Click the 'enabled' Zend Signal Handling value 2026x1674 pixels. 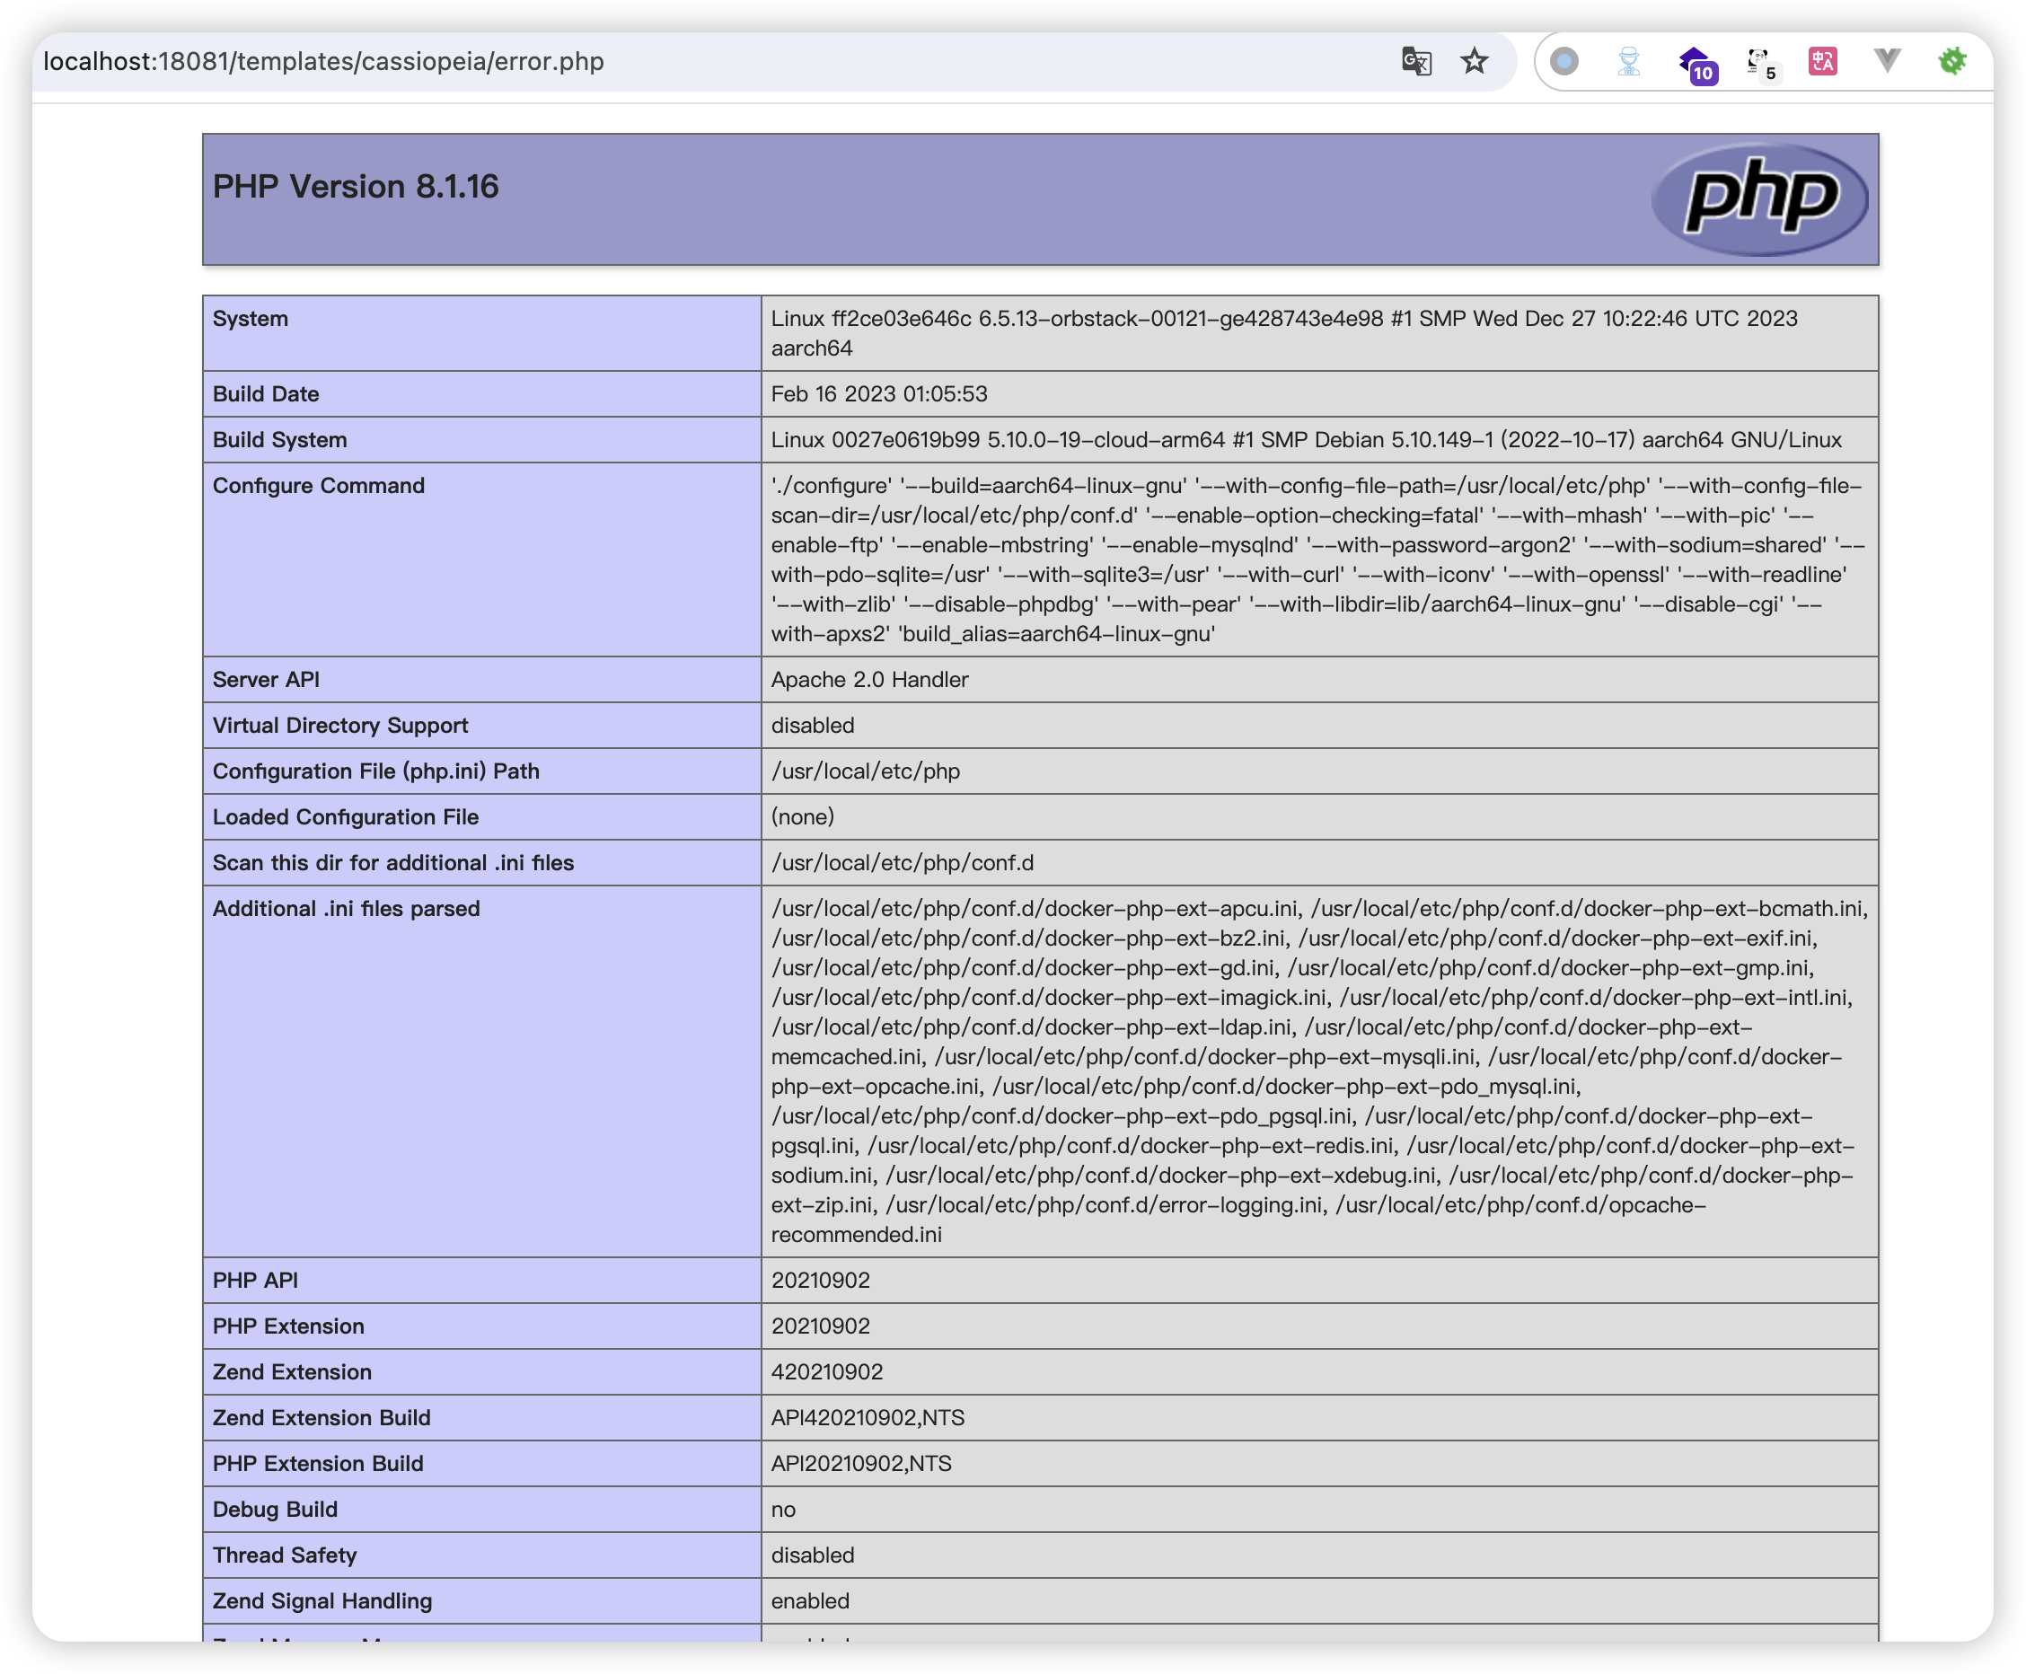[x=810, y=1600]
